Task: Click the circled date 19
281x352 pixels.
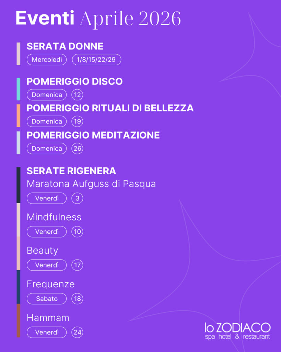Action: (x=77, y=121)
